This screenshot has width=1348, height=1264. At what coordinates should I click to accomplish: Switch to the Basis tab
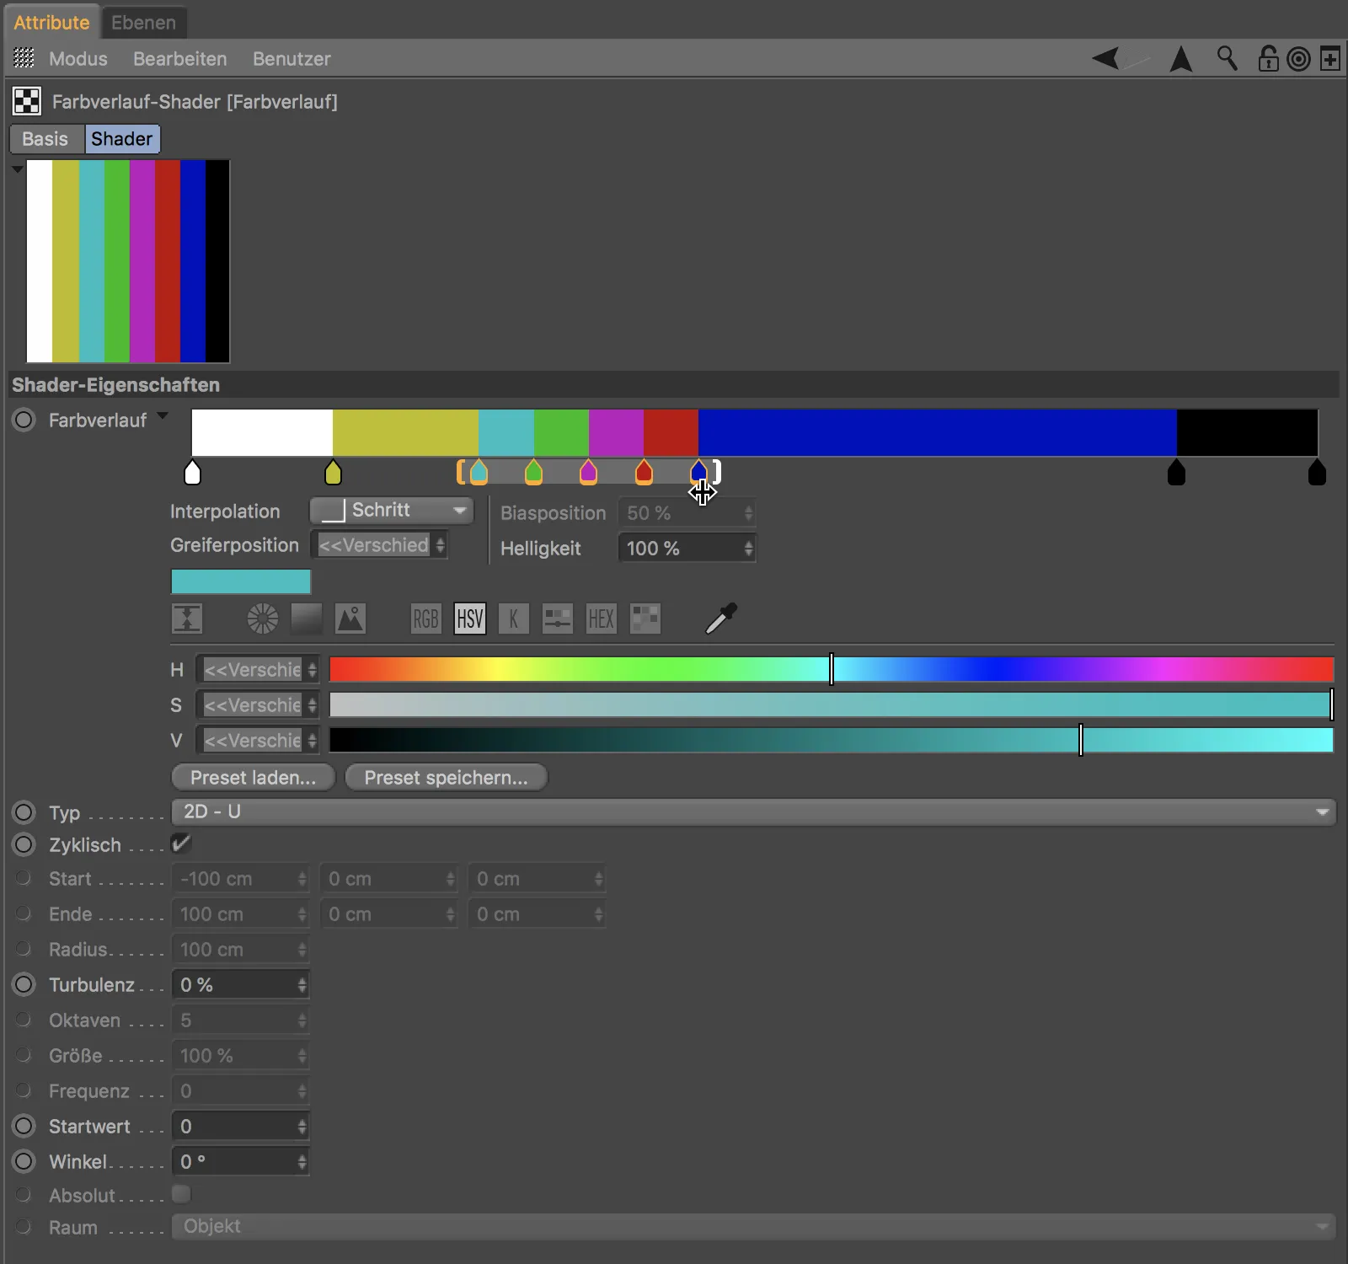pos(45,139)
